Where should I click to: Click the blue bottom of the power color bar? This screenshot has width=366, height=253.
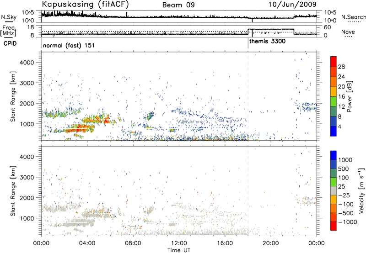[x=334, y=132]
